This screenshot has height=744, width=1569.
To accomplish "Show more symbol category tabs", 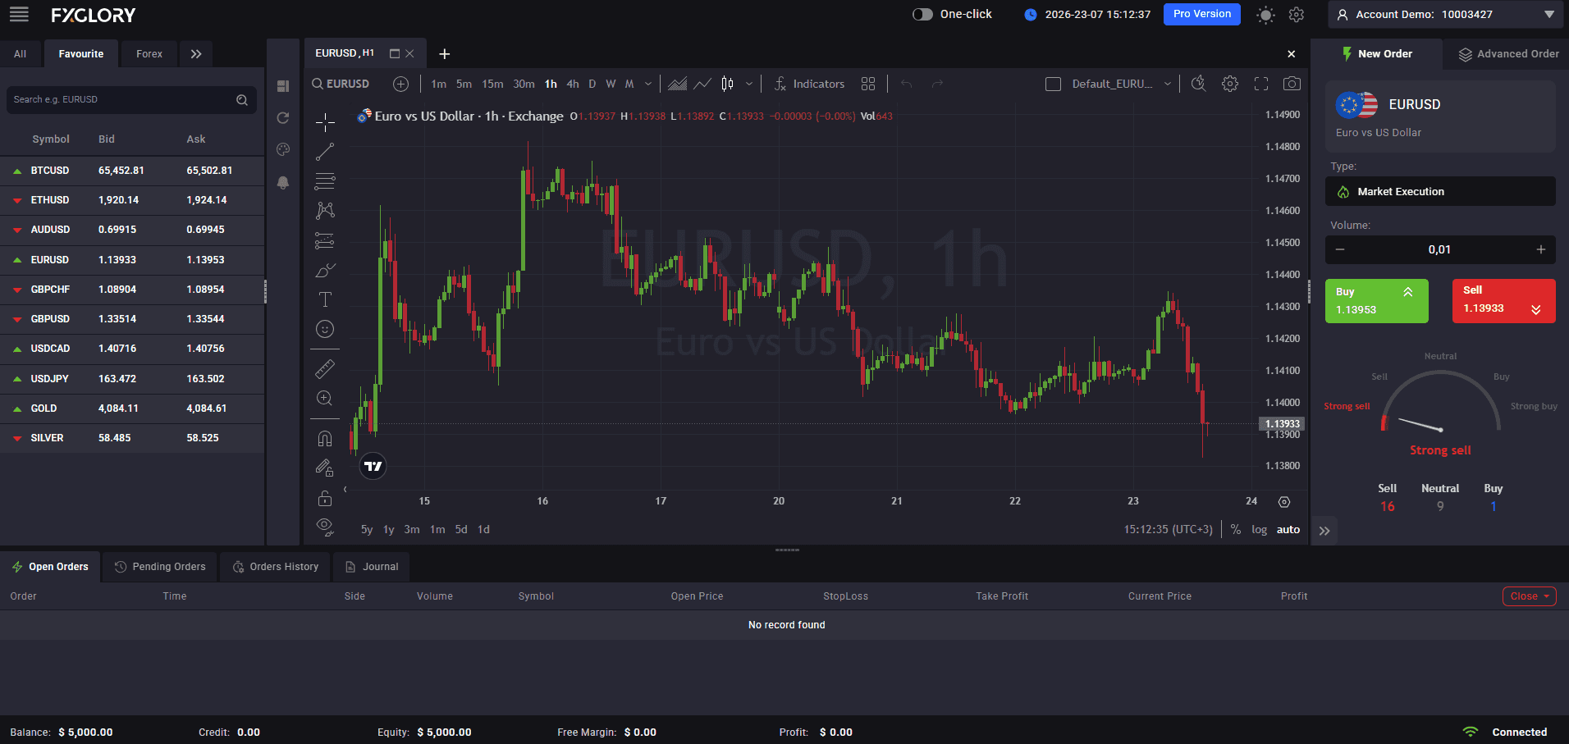I will 196,54.
